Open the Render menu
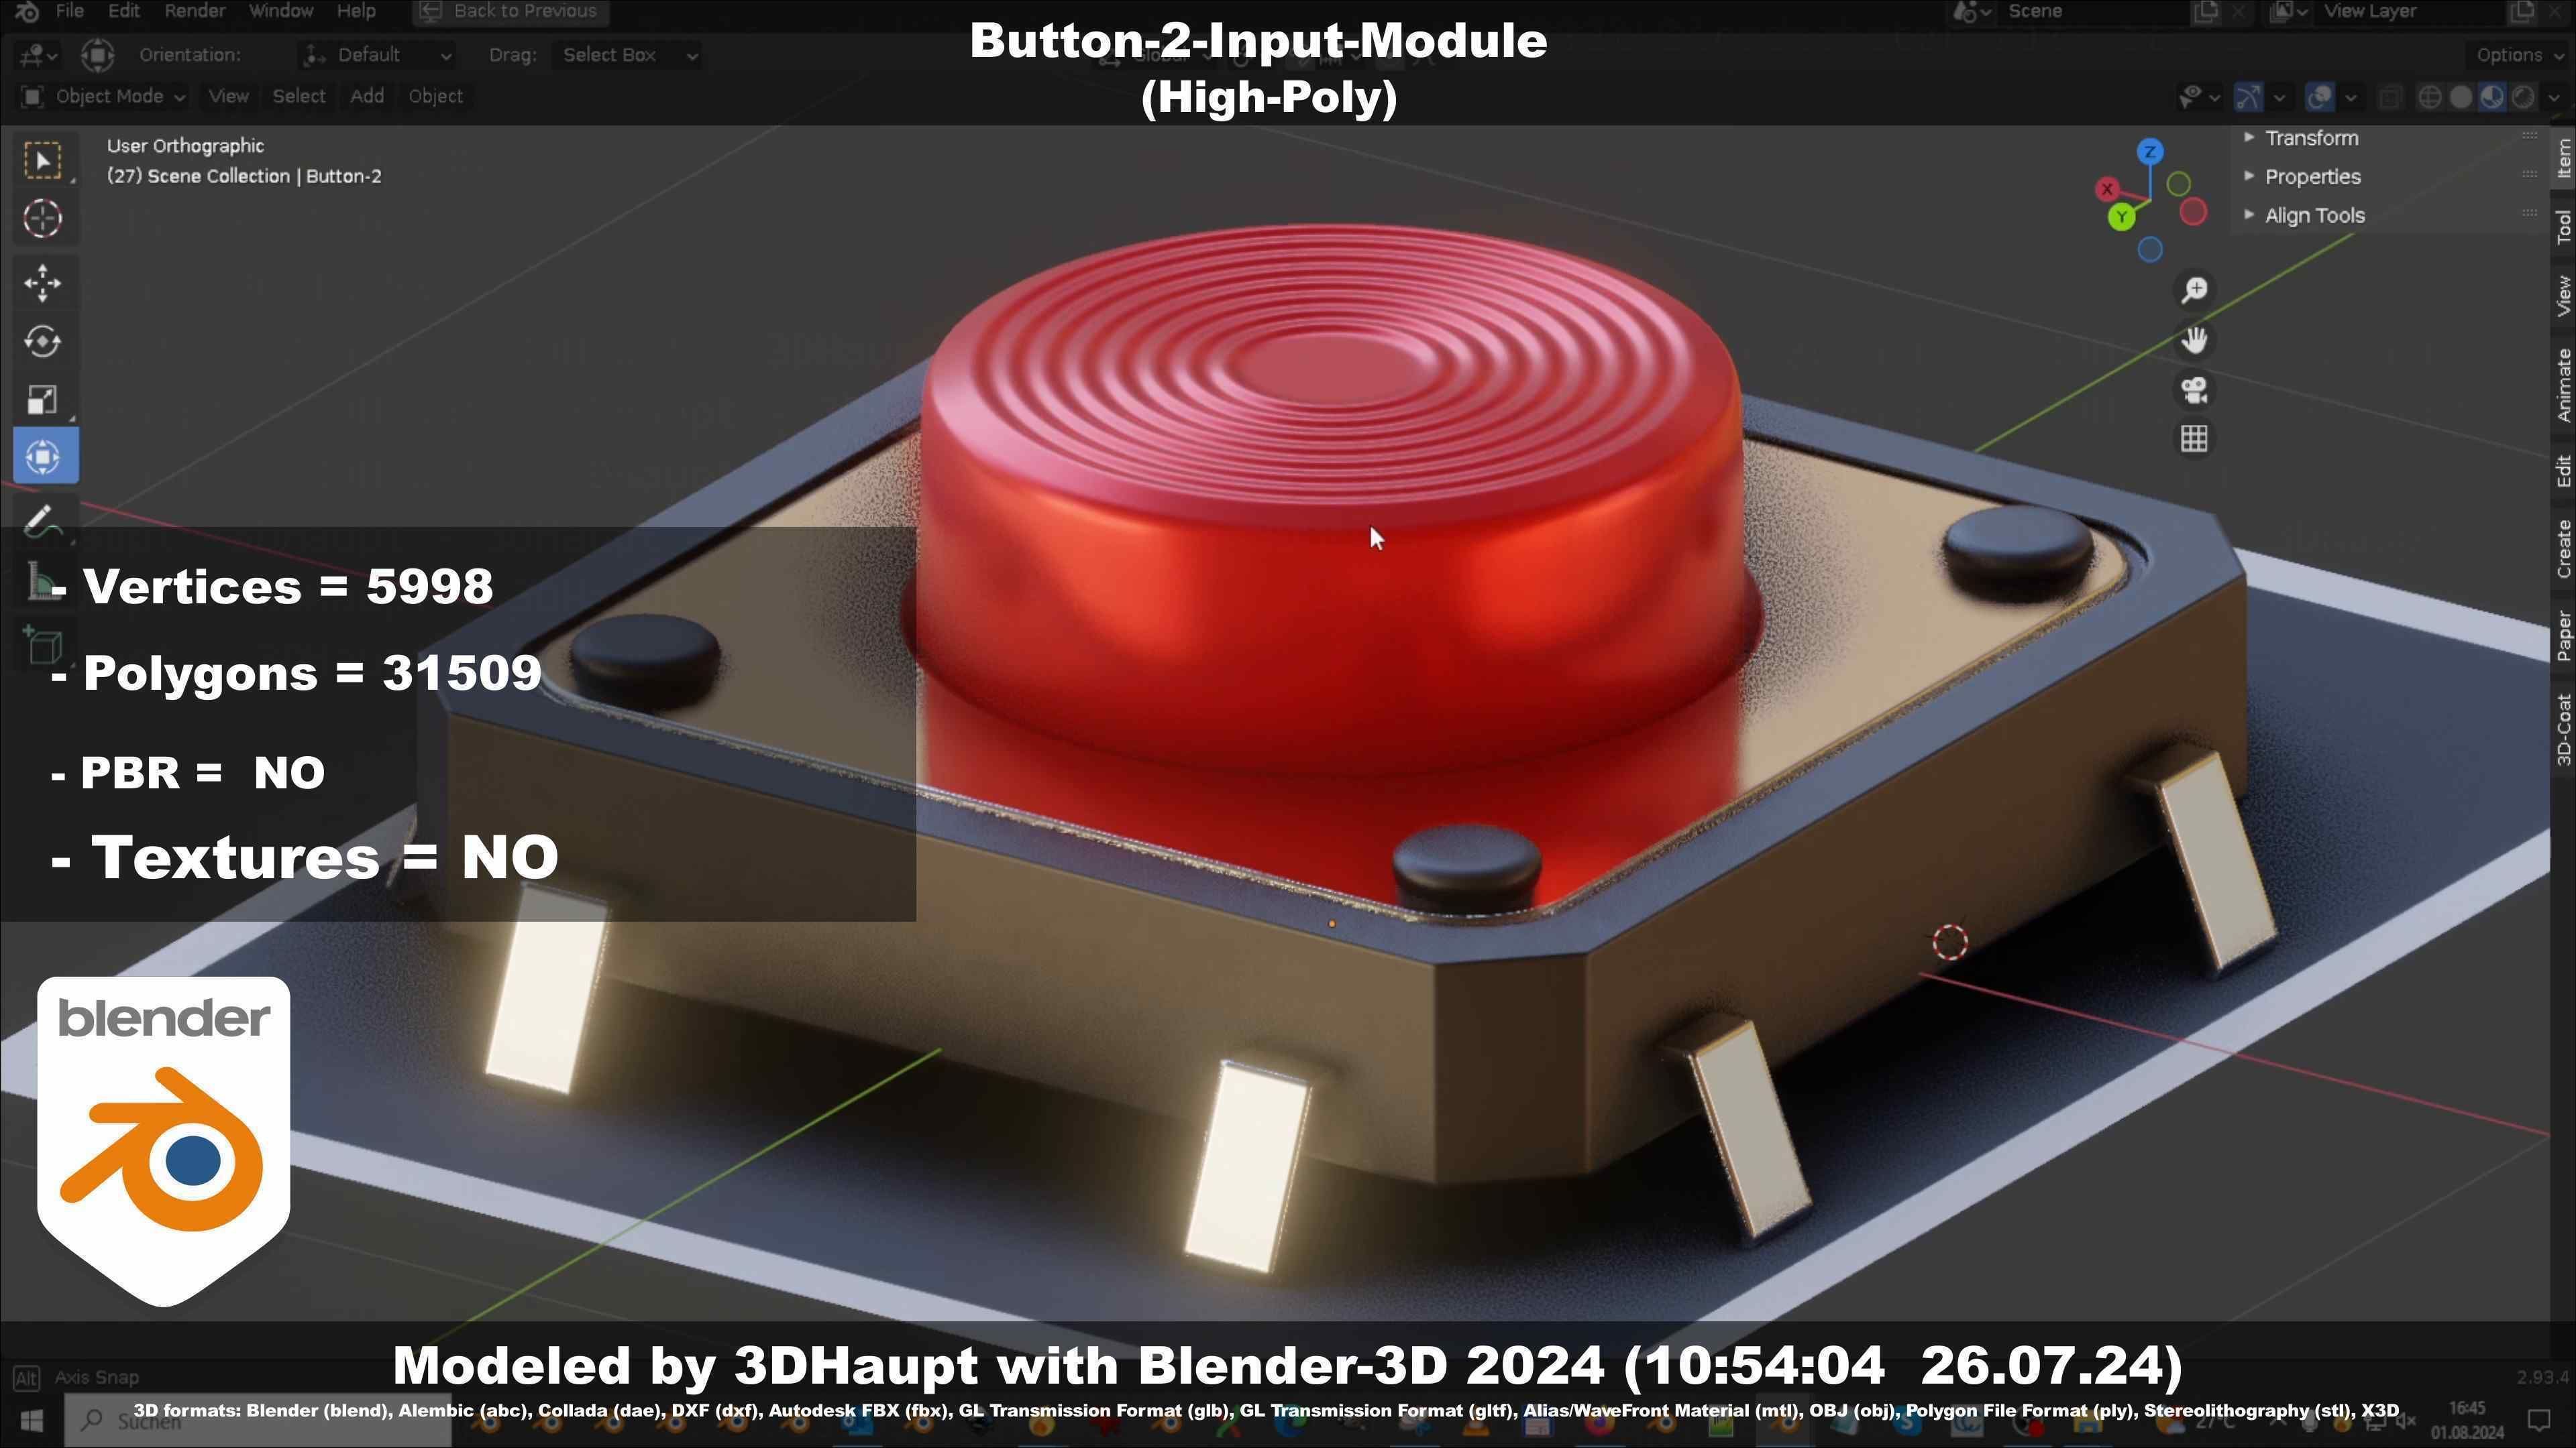 point(194,11)
